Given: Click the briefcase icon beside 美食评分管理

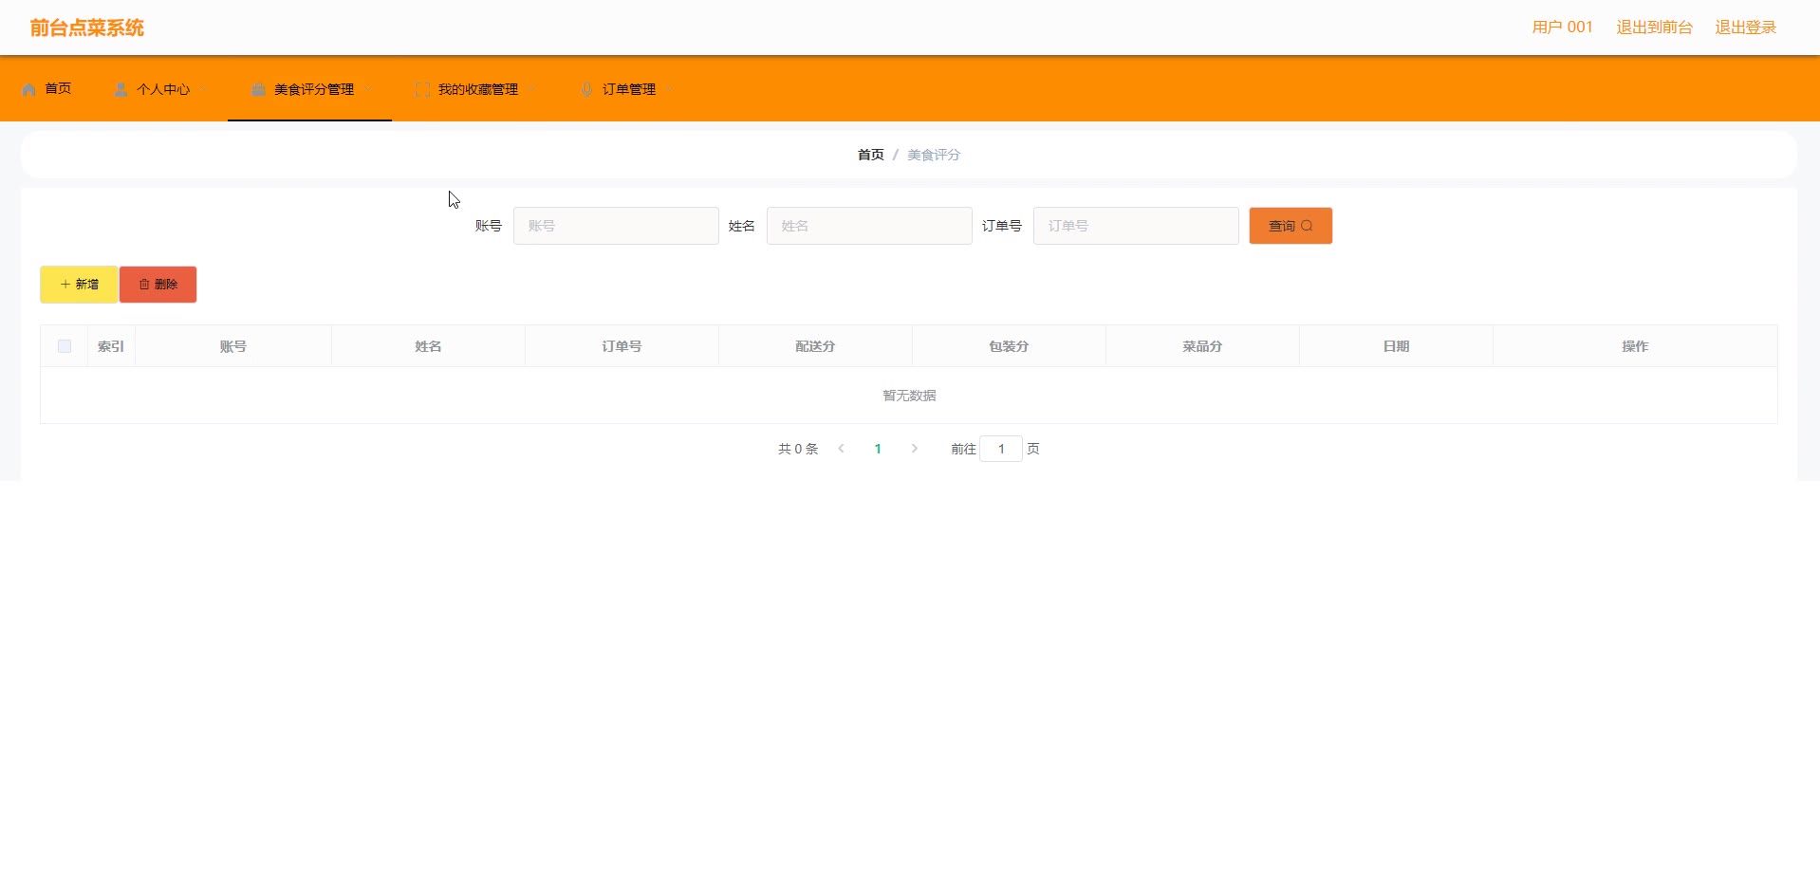Looking at the screenshot, I should click(x=258, y=89).
